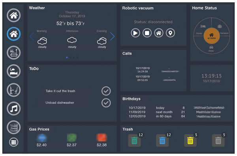Click the birthday row dated 12/05/2019

tap(175, 116)
